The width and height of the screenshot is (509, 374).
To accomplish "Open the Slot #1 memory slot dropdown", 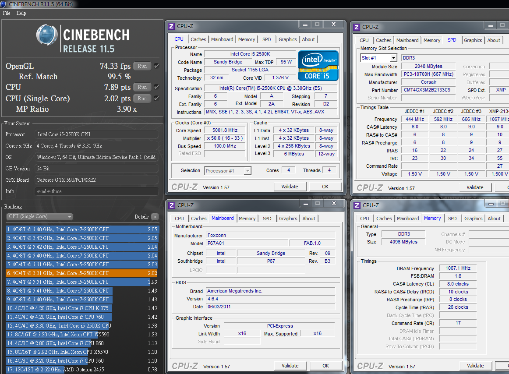I will (x=393, y=58).
